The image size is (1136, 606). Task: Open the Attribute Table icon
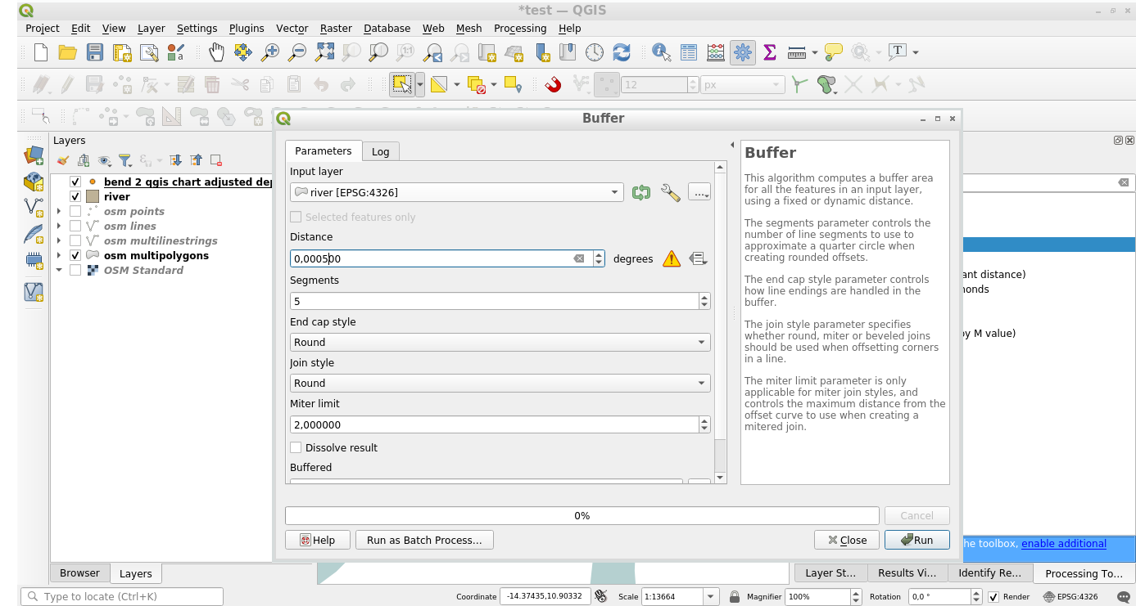[689, 52]
